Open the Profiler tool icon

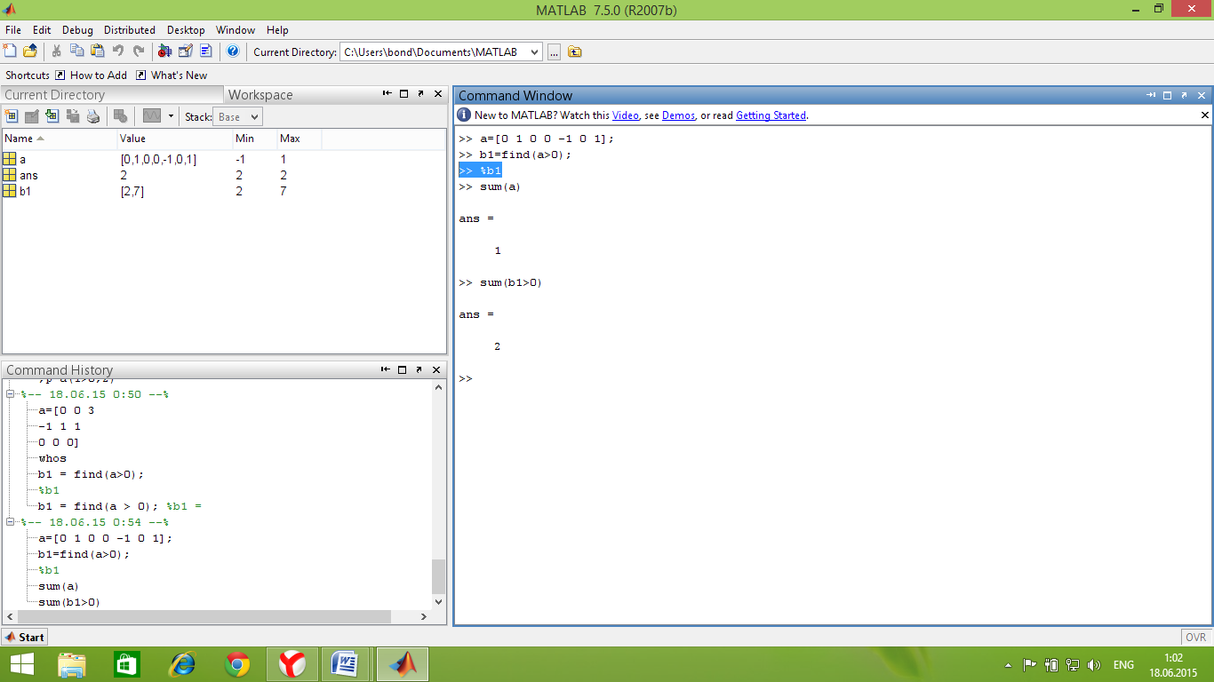click(206, 52)
